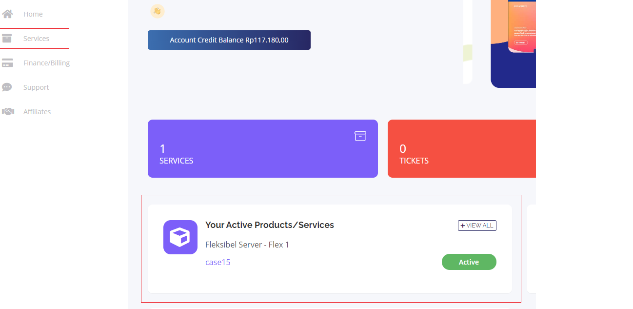This screenshot has width=633, height=309.
Task: Click the archive icon on Services card
Action: (360, 136)
